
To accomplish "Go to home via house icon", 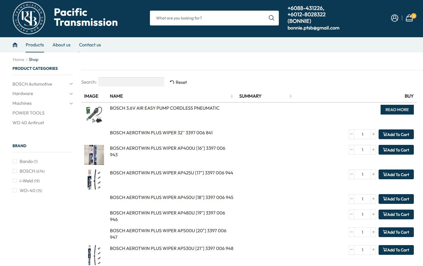I will 15,45.
